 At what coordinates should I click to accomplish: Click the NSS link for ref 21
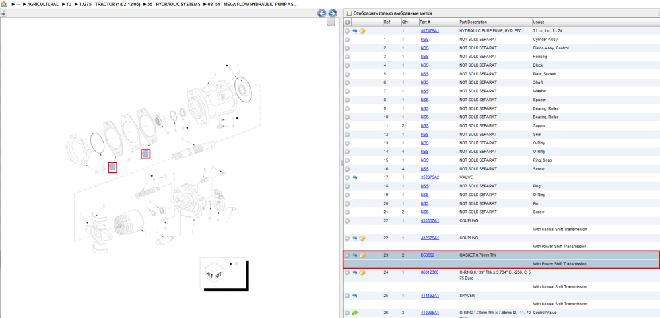[424, 212]
